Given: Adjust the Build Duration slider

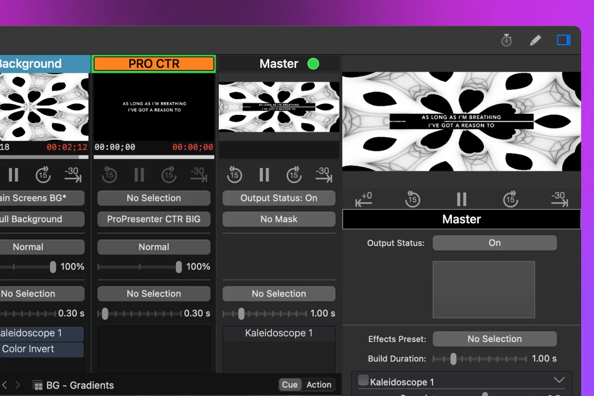Looking at the screenshot, I should [x=453, y=359].
